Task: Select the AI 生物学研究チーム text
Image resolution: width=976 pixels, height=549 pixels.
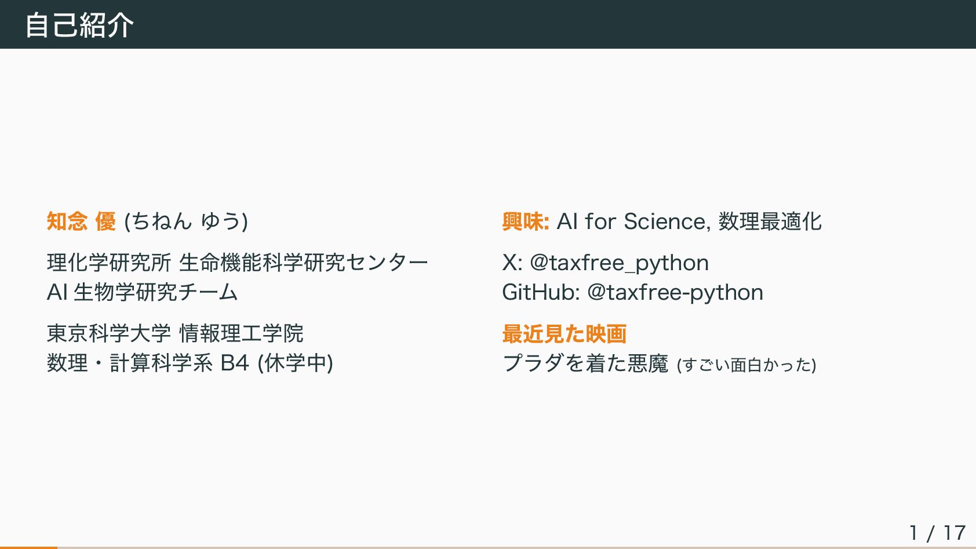Action: [x=142, y=292]
